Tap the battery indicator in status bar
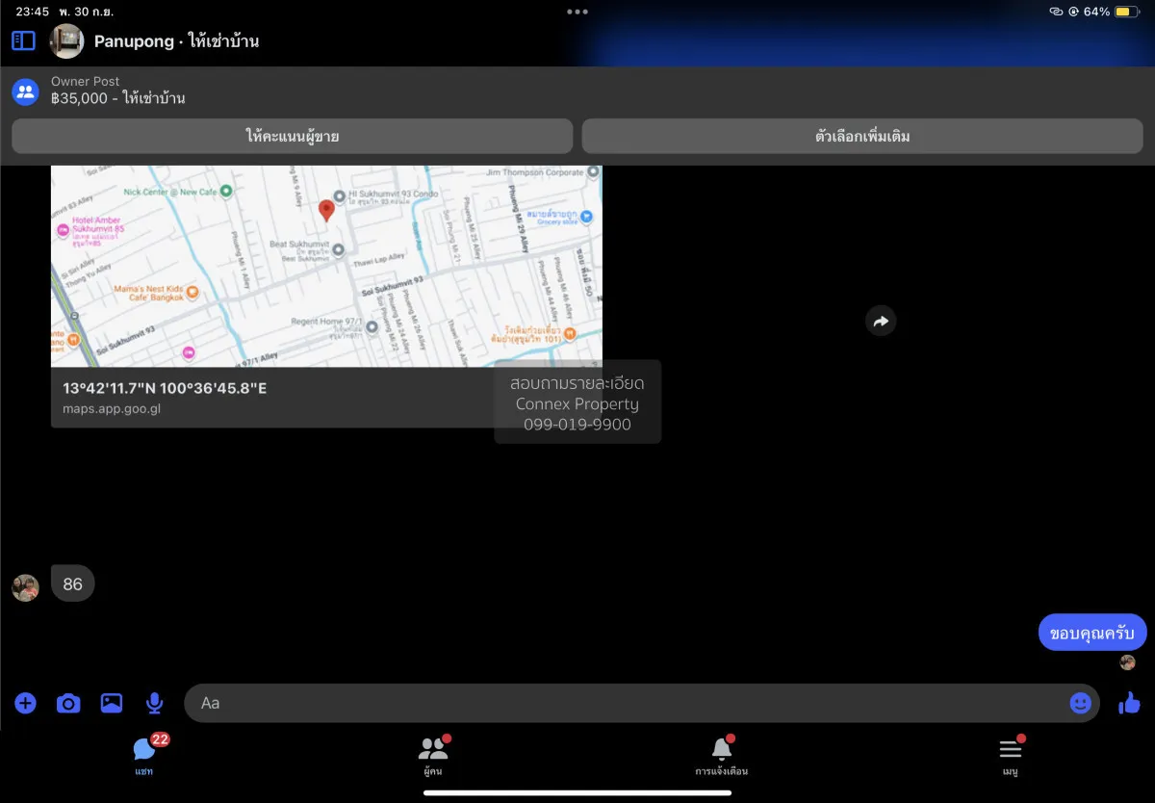 [x=1128, y=12]
